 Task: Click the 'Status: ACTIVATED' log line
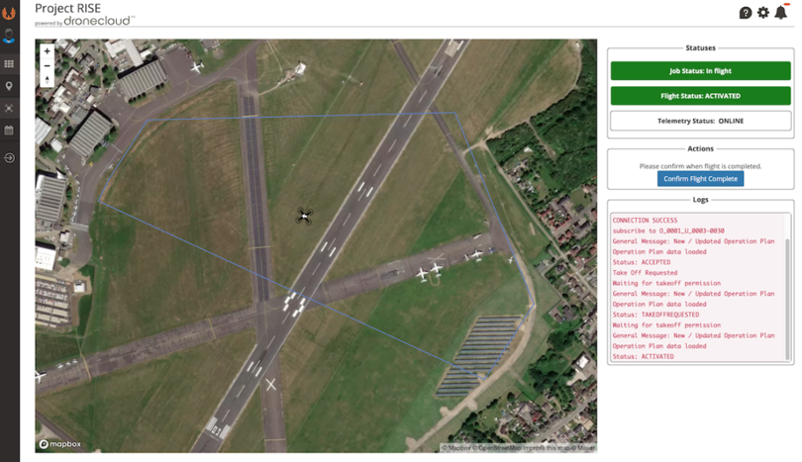click(644, 357)
